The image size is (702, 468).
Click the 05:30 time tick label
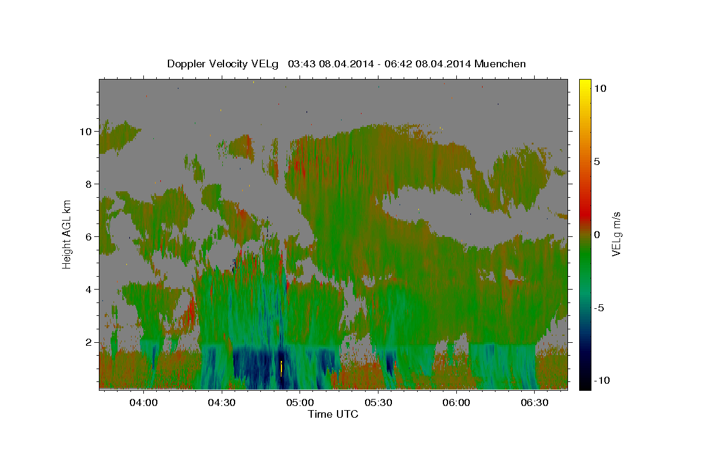click(378, 403)
